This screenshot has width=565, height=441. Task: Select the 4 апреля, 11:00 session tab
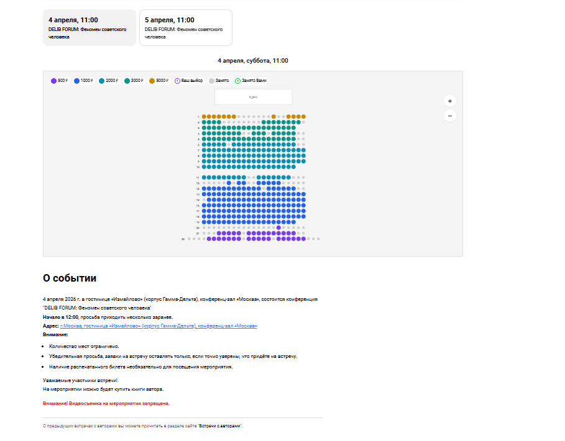tap(90, 28)
